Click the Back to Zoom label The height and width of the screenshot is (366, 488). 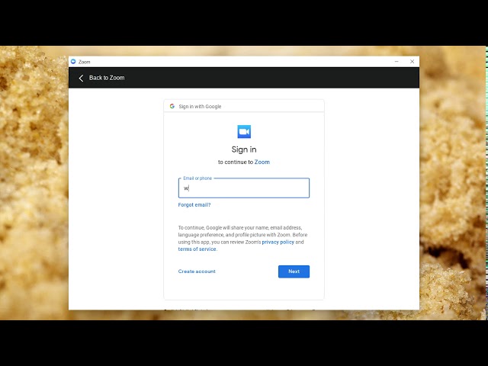point(107,78)
